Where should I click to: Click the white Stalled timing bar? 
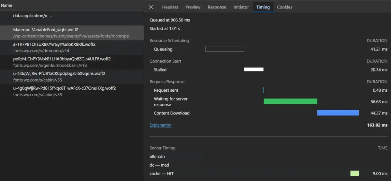click(254, 69)
